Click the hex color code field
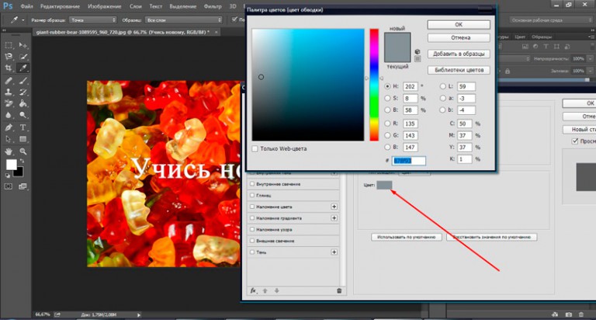 (x=409, y=161)
